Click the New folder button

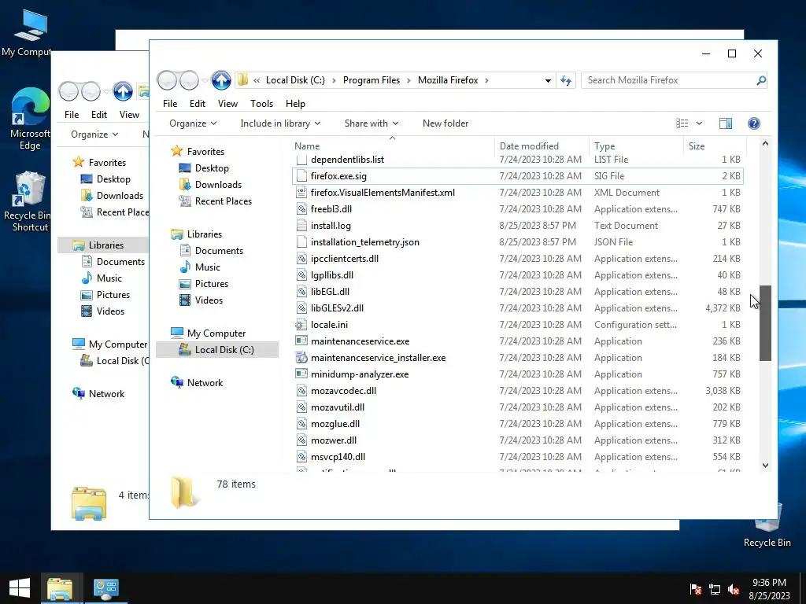(446, 123)
